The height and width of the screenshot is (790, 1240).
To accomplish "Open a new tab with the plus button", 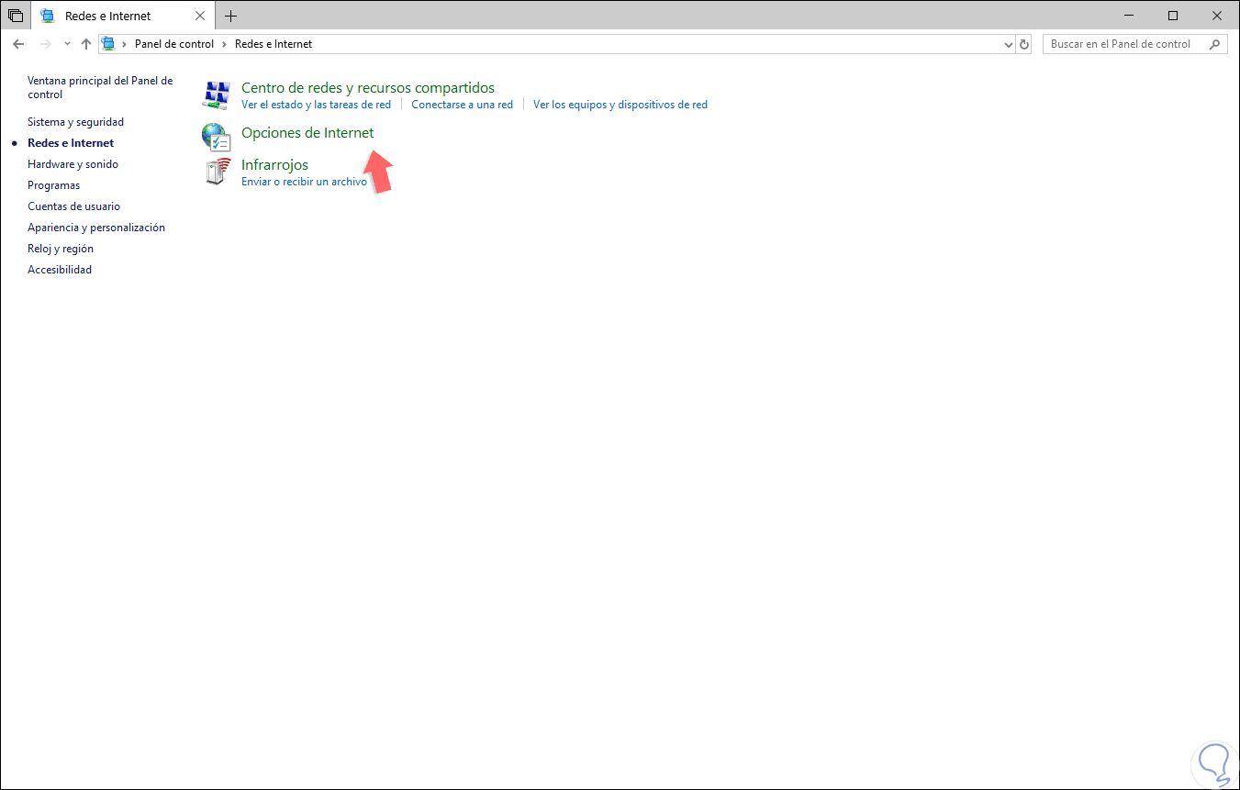I will point(230,16).
